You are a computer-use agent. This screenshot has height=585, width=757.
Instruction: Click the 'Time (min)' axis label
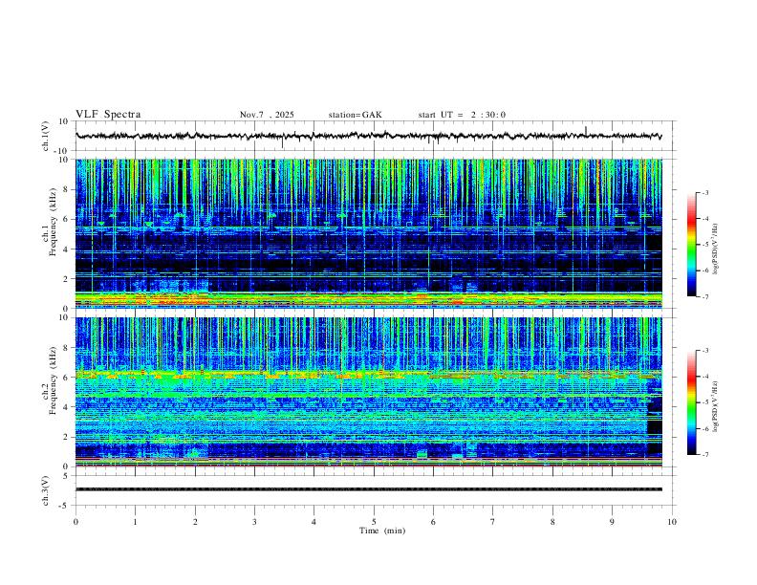point(382,531)
